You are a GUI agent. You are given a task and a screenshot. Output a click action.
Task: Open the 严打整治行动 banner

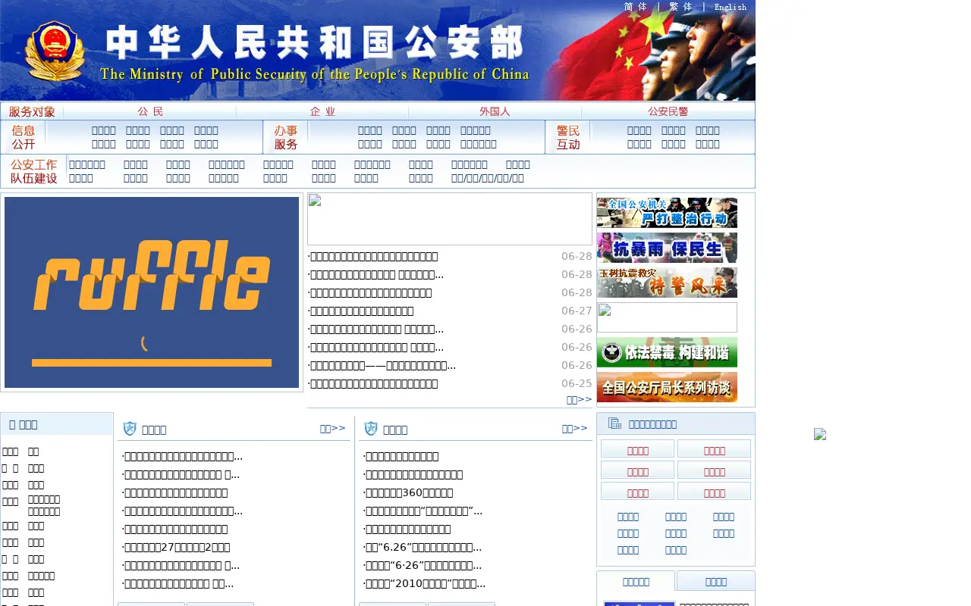667,213
